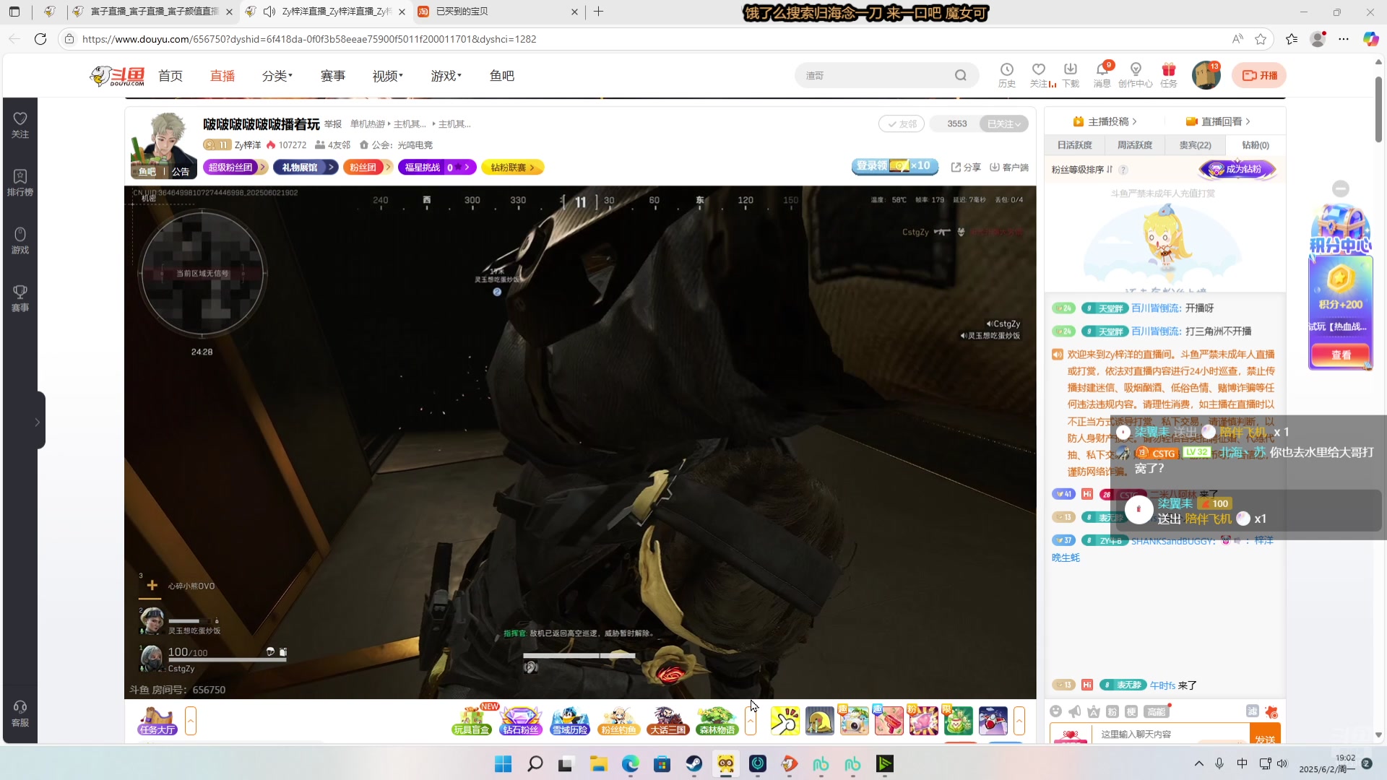
Task: Click the 登录领 x10 reward button
Action: [894, 166]
